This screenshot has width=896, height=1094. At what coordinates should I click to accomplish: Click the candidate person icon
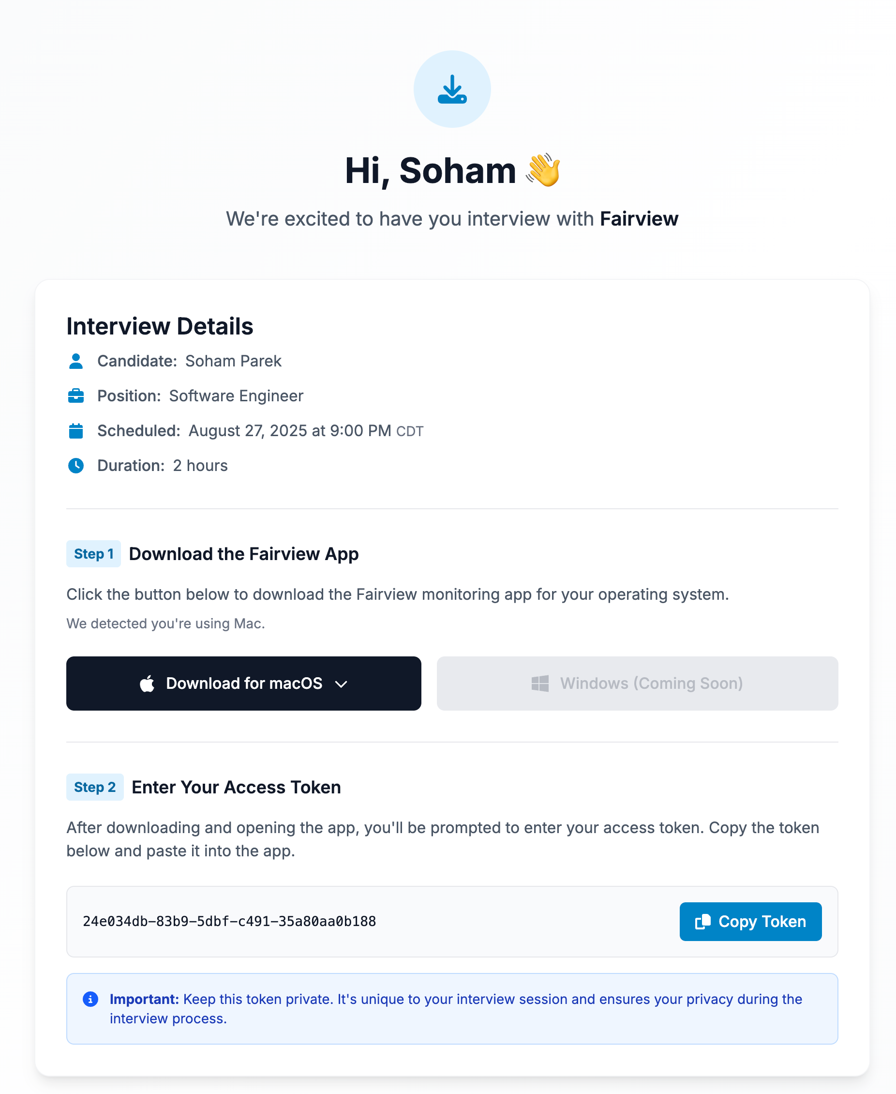(76, 361)
